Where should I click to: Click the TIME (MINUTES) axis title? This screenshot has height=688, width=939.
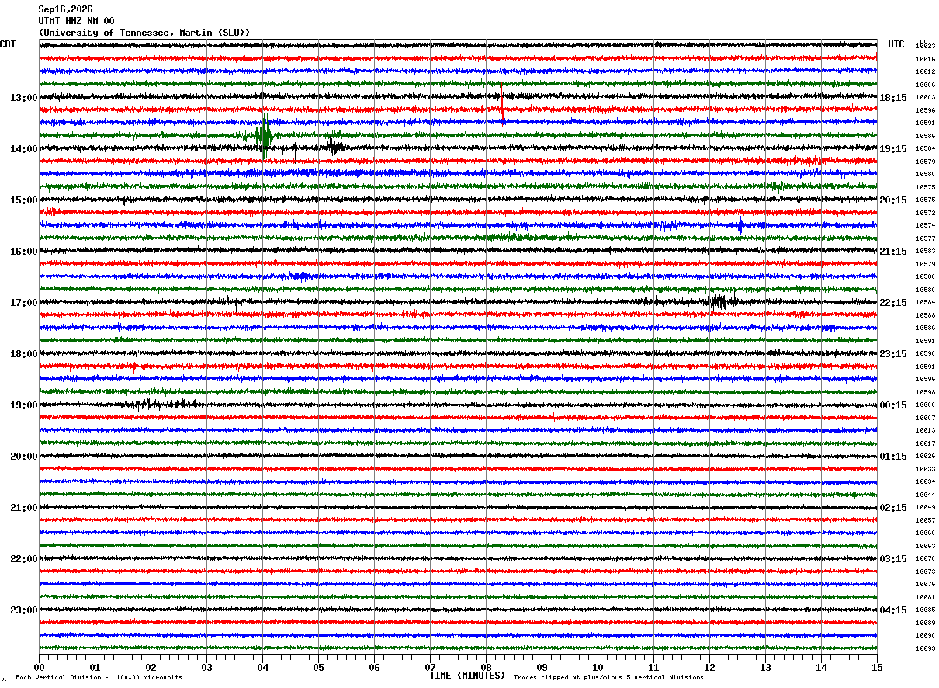click(x=467, y=676)
